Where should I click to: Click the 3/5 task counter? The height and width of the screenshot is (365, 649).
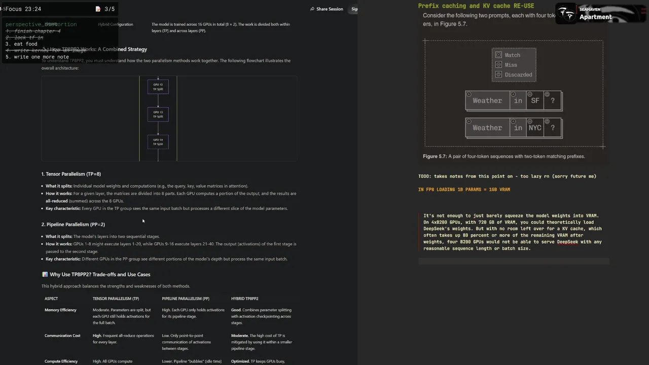110,9
